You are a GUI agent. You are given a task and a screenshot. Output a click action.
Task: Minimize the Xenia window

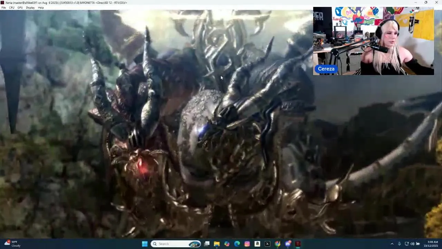coord(416,2)
